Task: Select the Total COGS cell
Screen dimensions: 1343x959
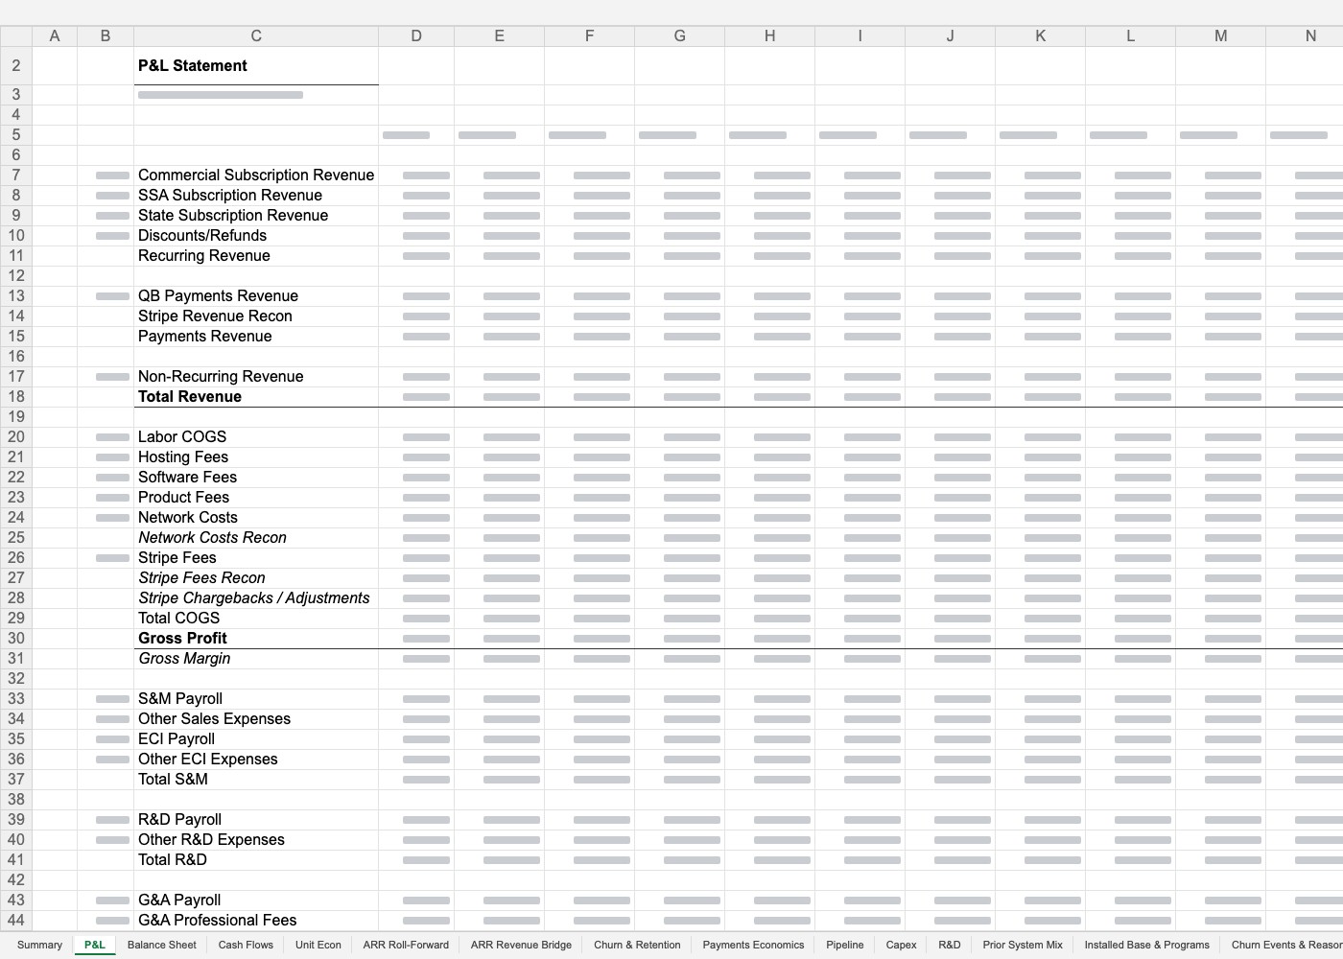Action: pos(256,619)
